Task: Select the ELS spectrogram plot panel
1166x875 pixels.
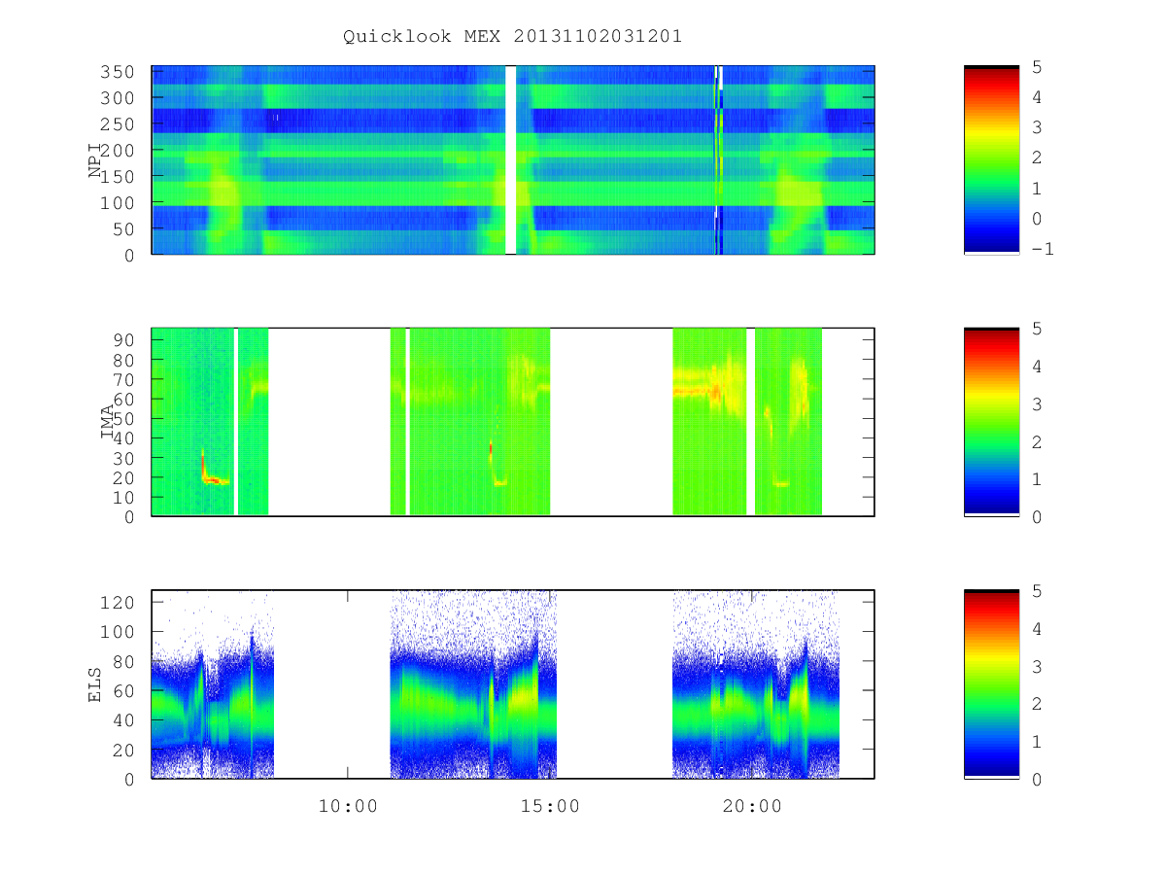Action: tap(513, 684)
